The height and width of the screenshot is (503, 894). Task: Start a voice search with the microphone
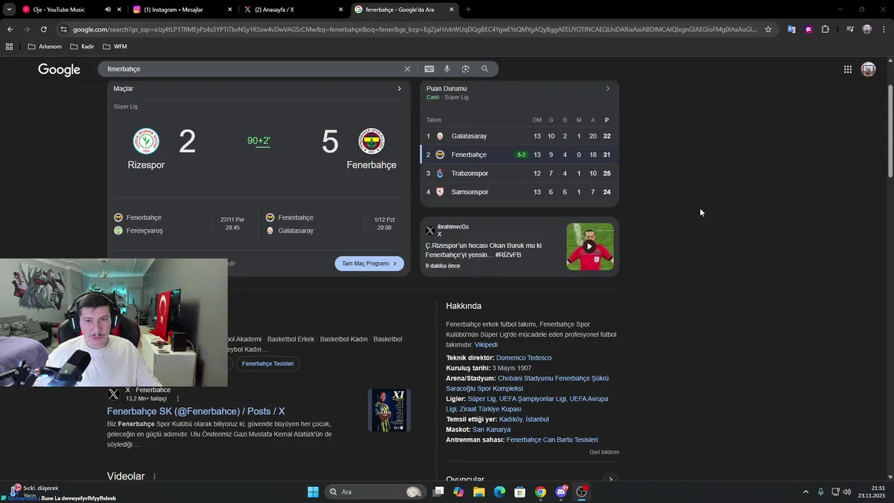pos(447,69)
